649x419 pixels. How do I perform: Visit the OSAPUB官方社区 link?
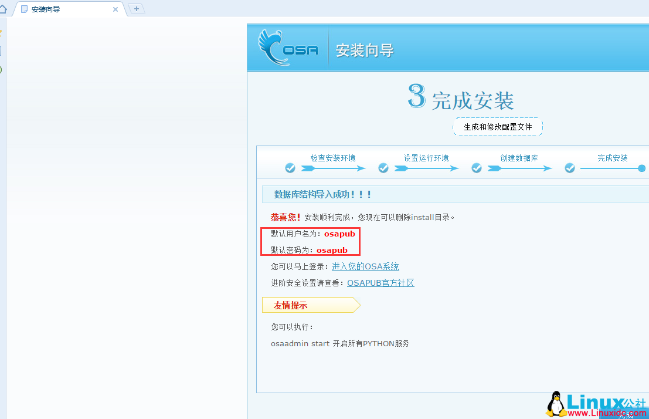click(x=380, y=282)
